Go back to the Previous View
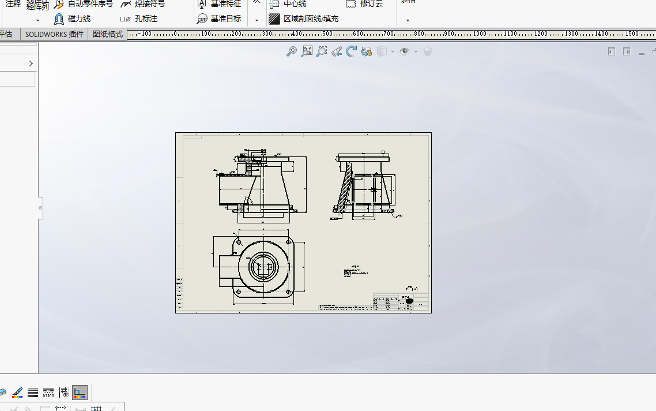Viewport: 656px width, 411px height. tap(337, 51)
